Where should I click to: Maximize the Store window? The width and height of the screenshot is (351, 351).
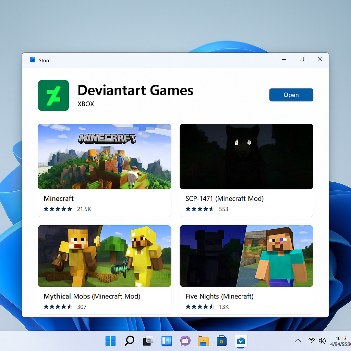(x=302, y=59)
